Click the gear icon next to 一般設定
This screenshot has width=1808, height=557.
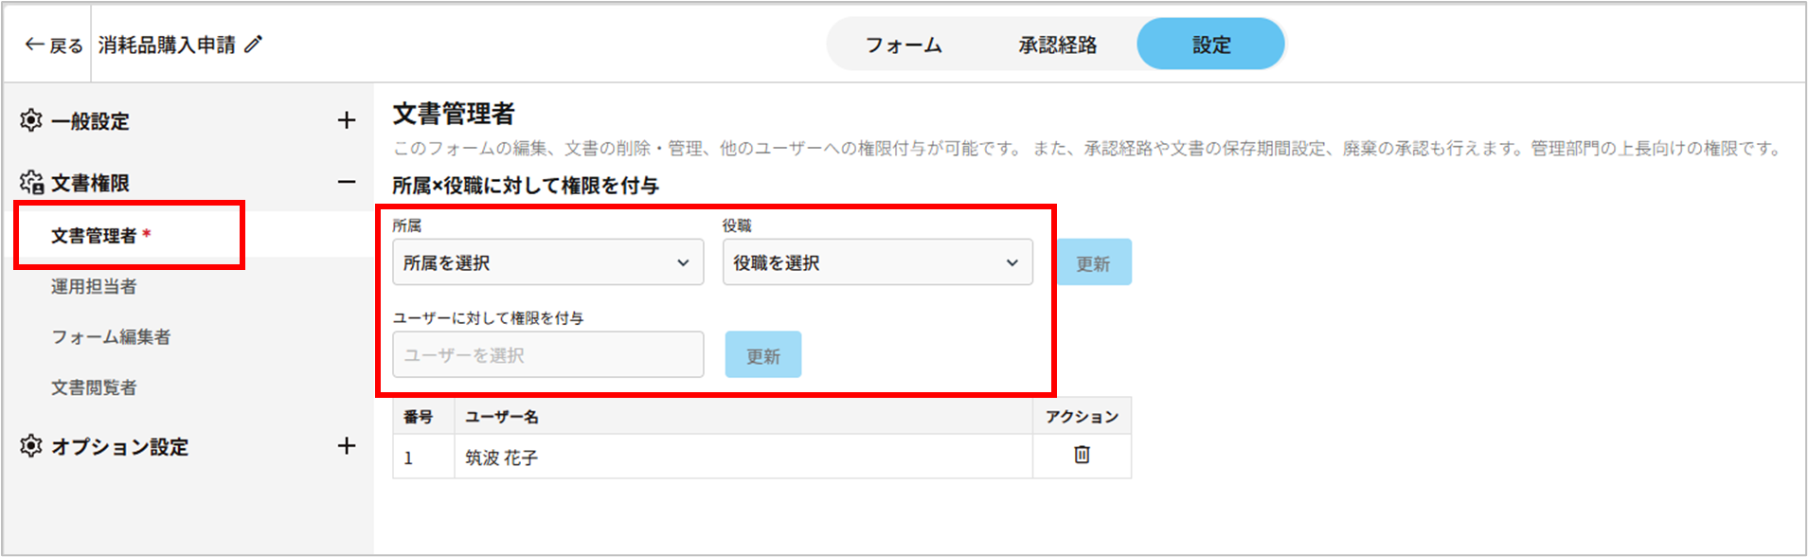31,120
